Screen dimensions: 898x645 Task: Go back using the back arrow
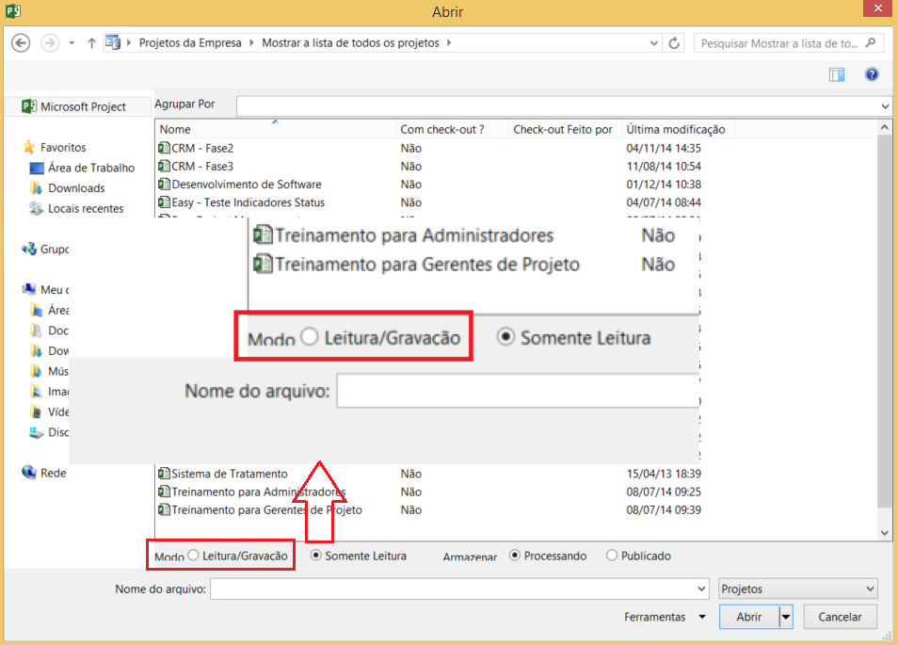(x=21, y=43)
